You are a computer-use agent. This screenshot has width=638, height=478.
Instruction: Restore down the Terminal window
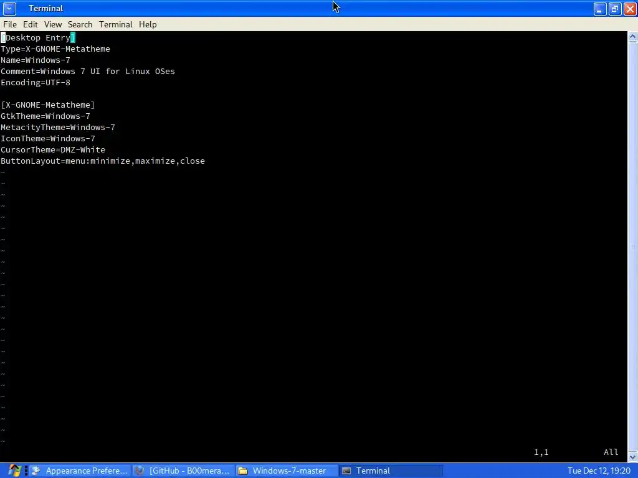tap(615, 9)
